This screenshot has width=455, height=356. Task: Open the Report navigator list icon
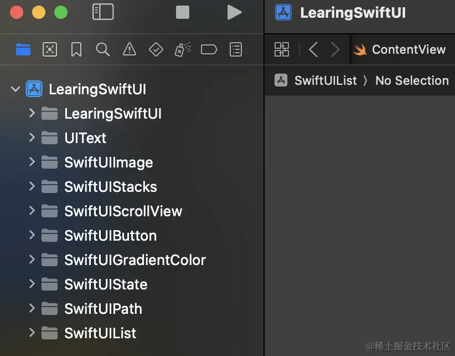tap(236, 49)
